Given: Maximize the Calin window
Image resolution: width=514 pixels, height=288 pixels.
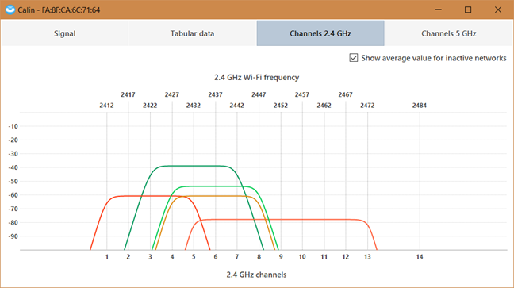Looking at the screenshot, I should (x=468, y=10).
